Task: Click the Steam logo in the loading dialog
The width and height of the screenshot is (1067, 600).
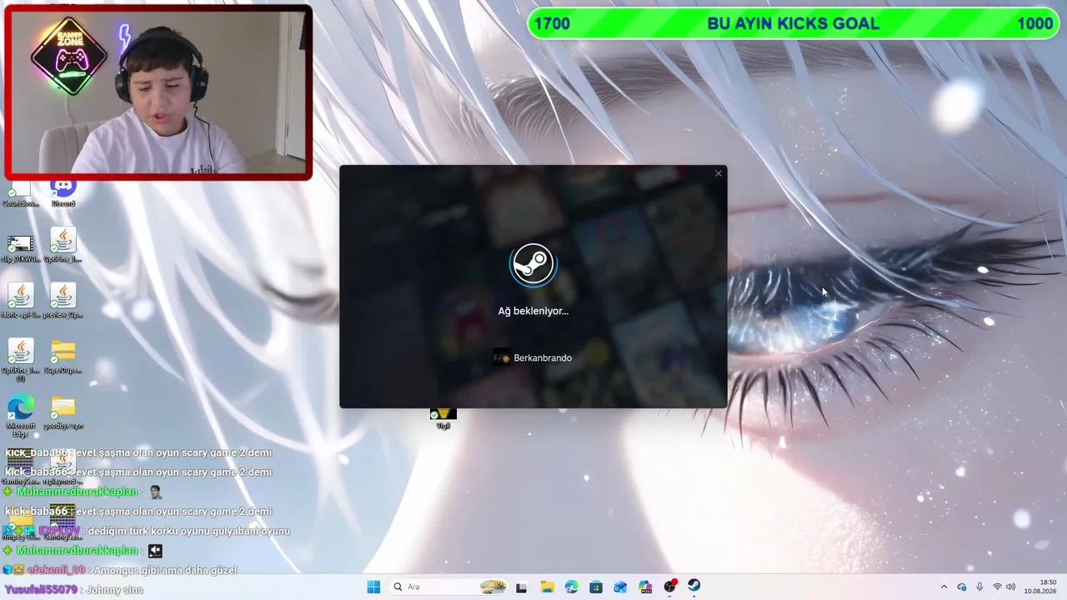Action: pyautogui.click(x=533, y=264)
